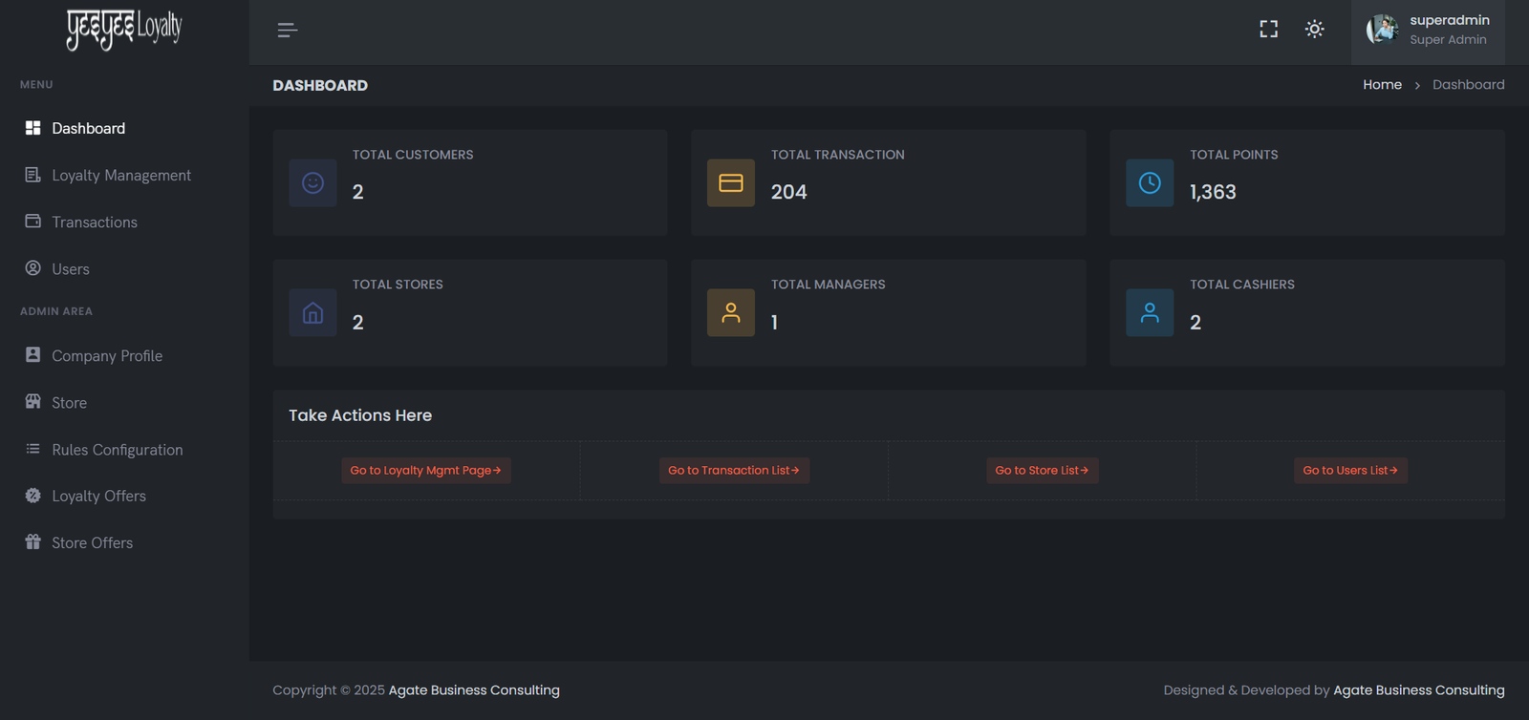1529x720 pixels.
Task: Select Users in the sidebar menu
Action: point(70,269)
